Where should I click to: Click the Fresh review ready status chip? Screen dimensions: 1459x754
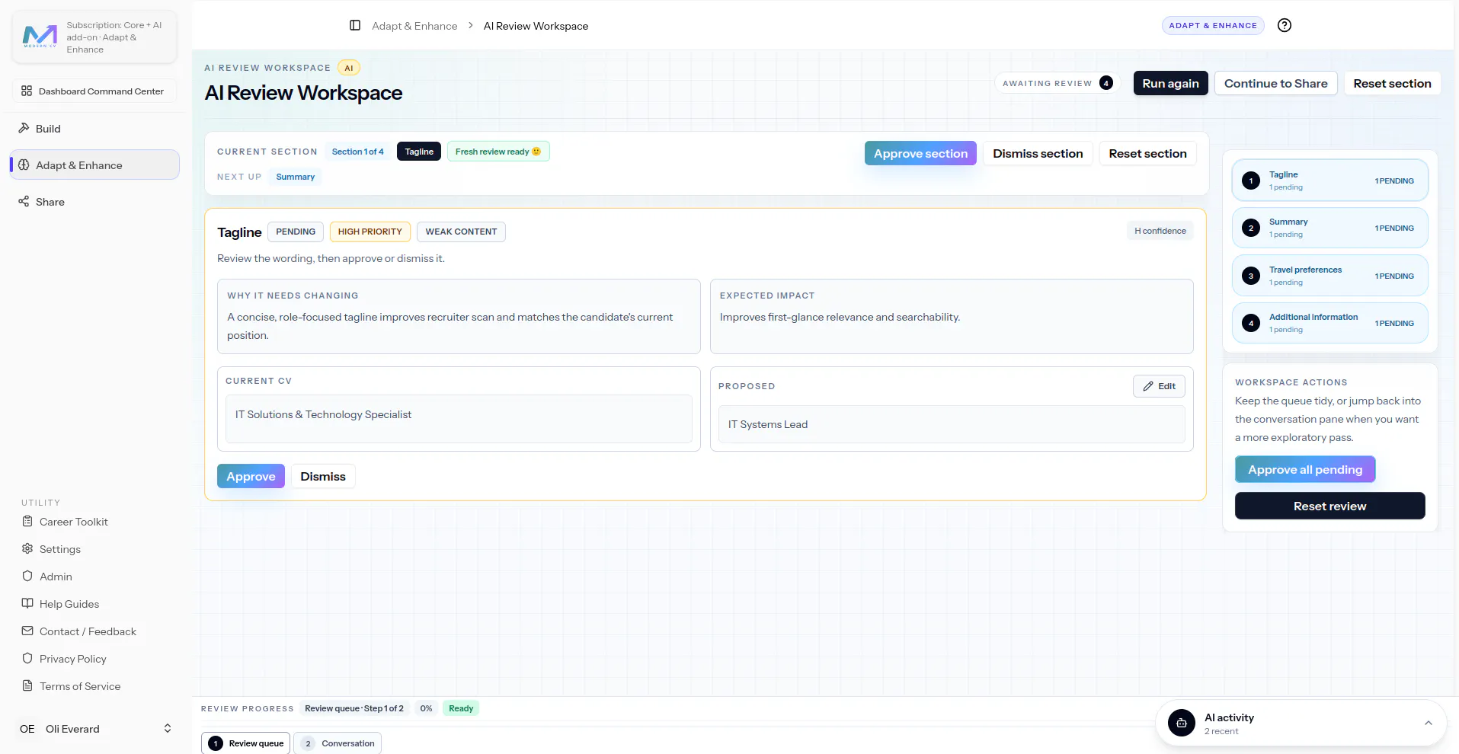pos(498,152)
